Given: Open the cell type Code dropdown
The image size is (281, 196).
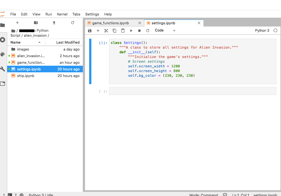Looking at the screenshot, I should (x=165, y=30).
